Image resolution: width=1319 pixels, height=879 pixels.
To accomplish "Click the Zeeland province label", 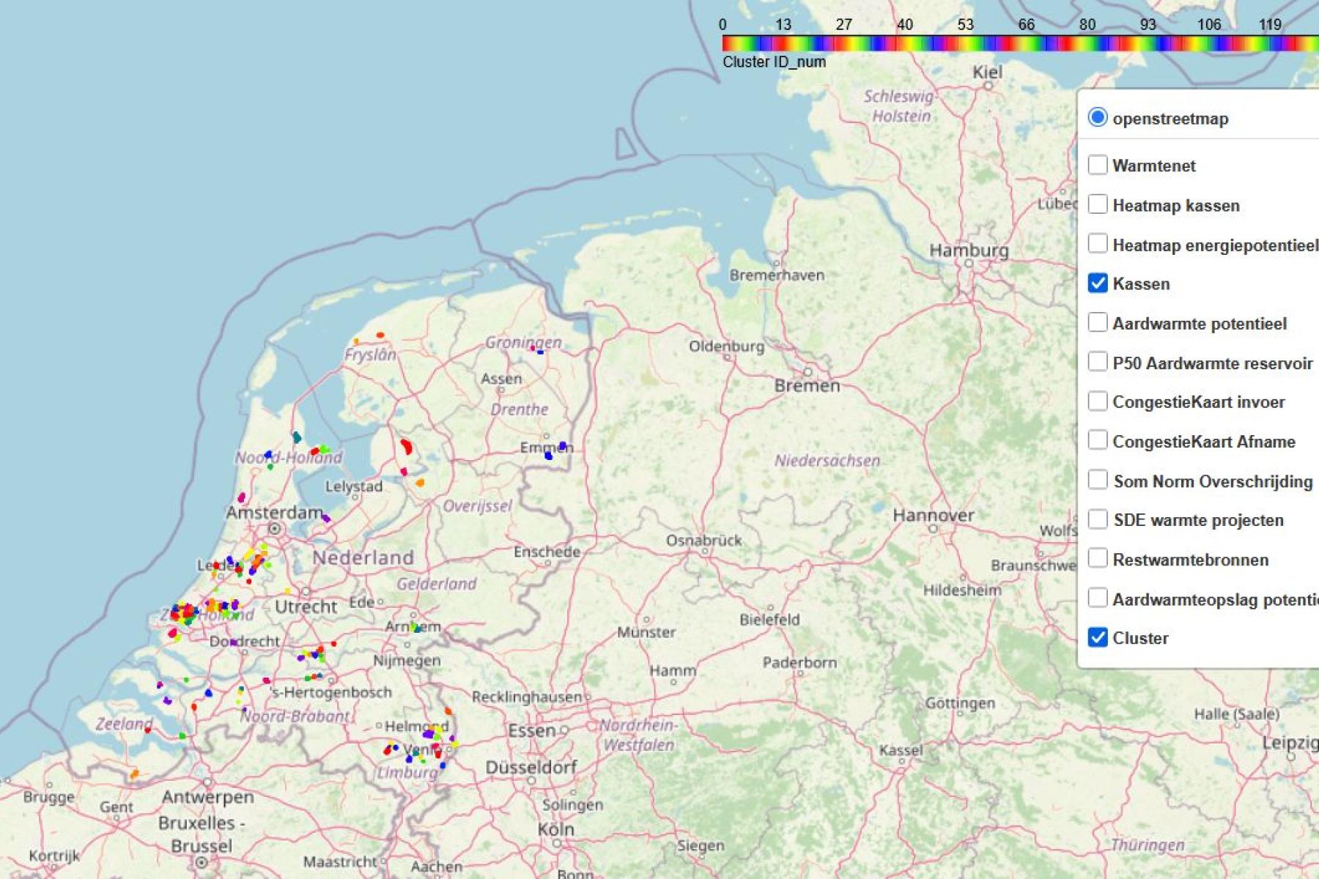I will coord(124,724).
